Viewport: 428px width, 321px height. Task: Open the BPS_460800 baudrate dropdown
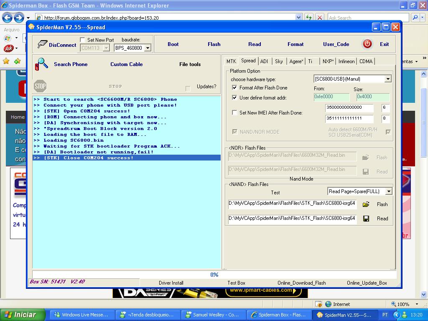148,48
